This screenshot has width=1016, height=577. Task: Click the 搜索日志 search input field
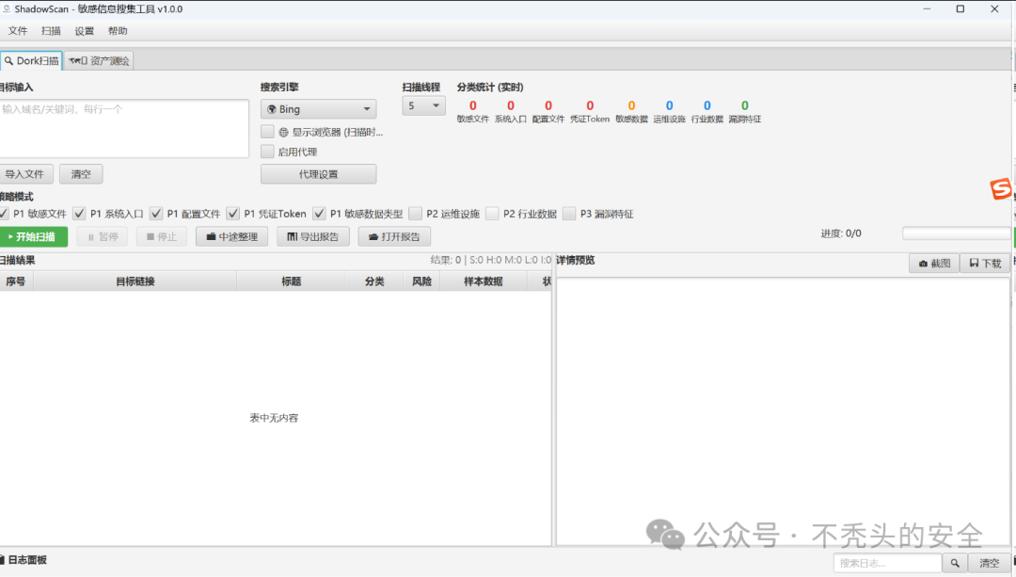(888, 563)
